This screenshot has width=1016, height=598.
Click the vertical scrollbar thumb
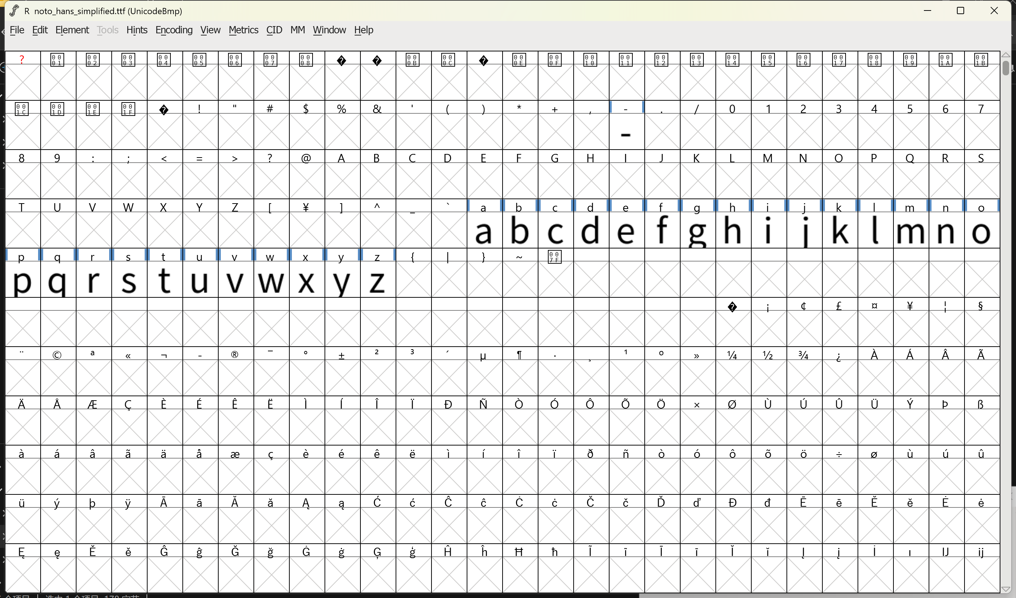pos(1006,68)
